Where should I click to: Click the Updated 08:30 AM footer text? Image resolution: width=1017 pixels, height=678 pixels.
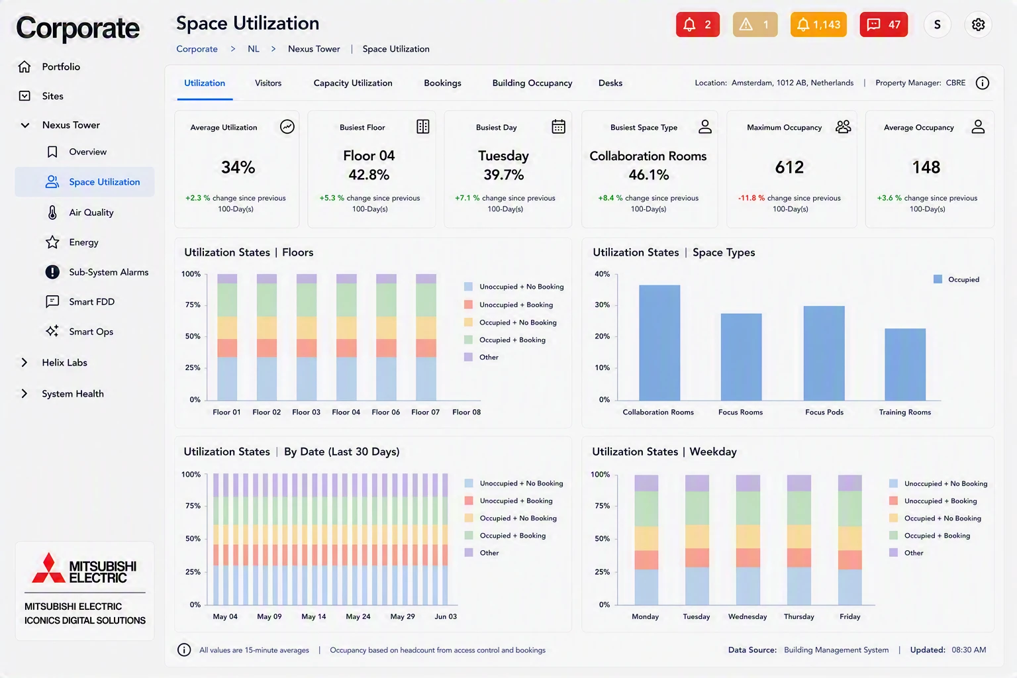click(948, 650)
